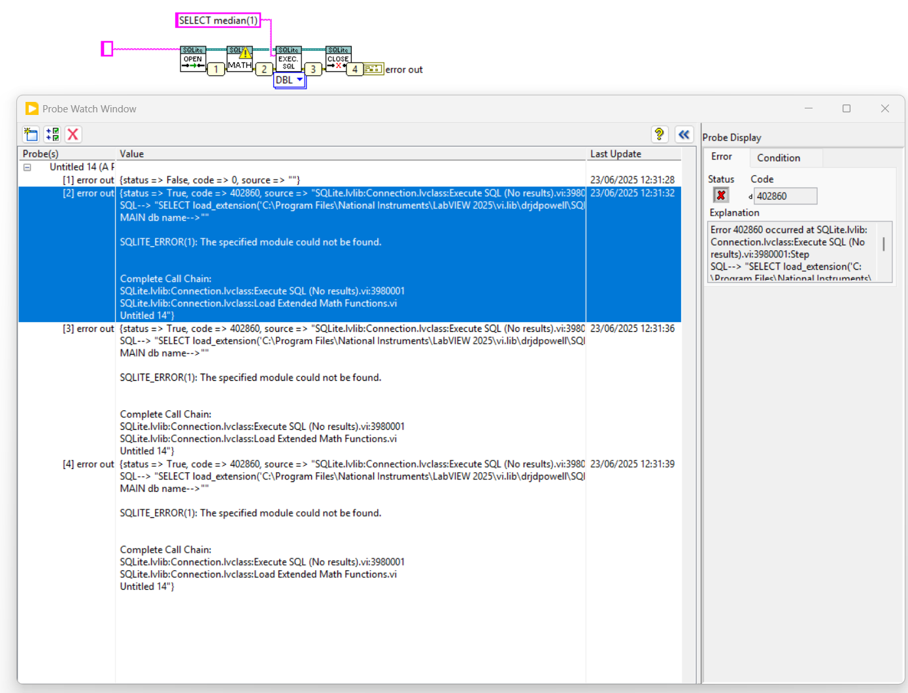Close the Probe Watch Window

pyautogui.click(x=884, y=108)
